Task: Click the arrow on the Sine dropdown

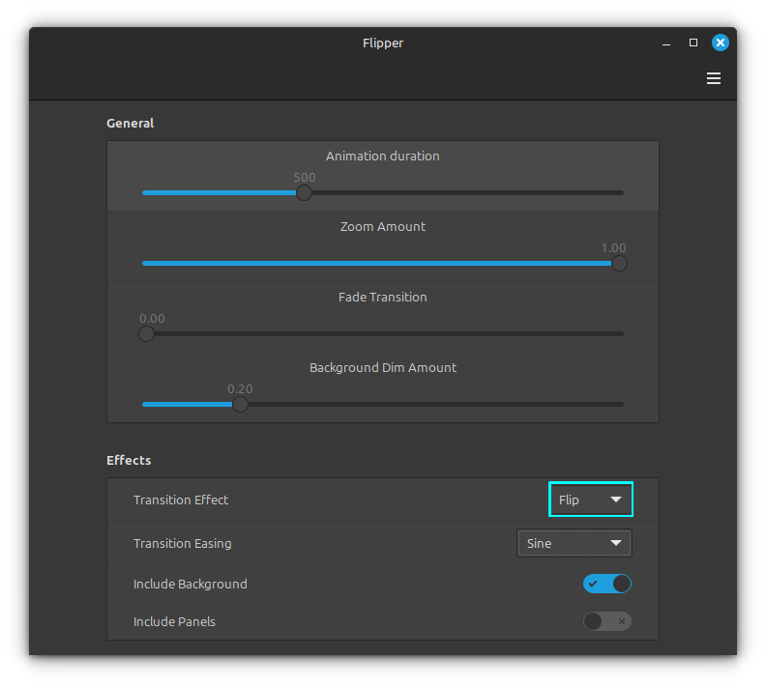Action: [x=616, y=543]
